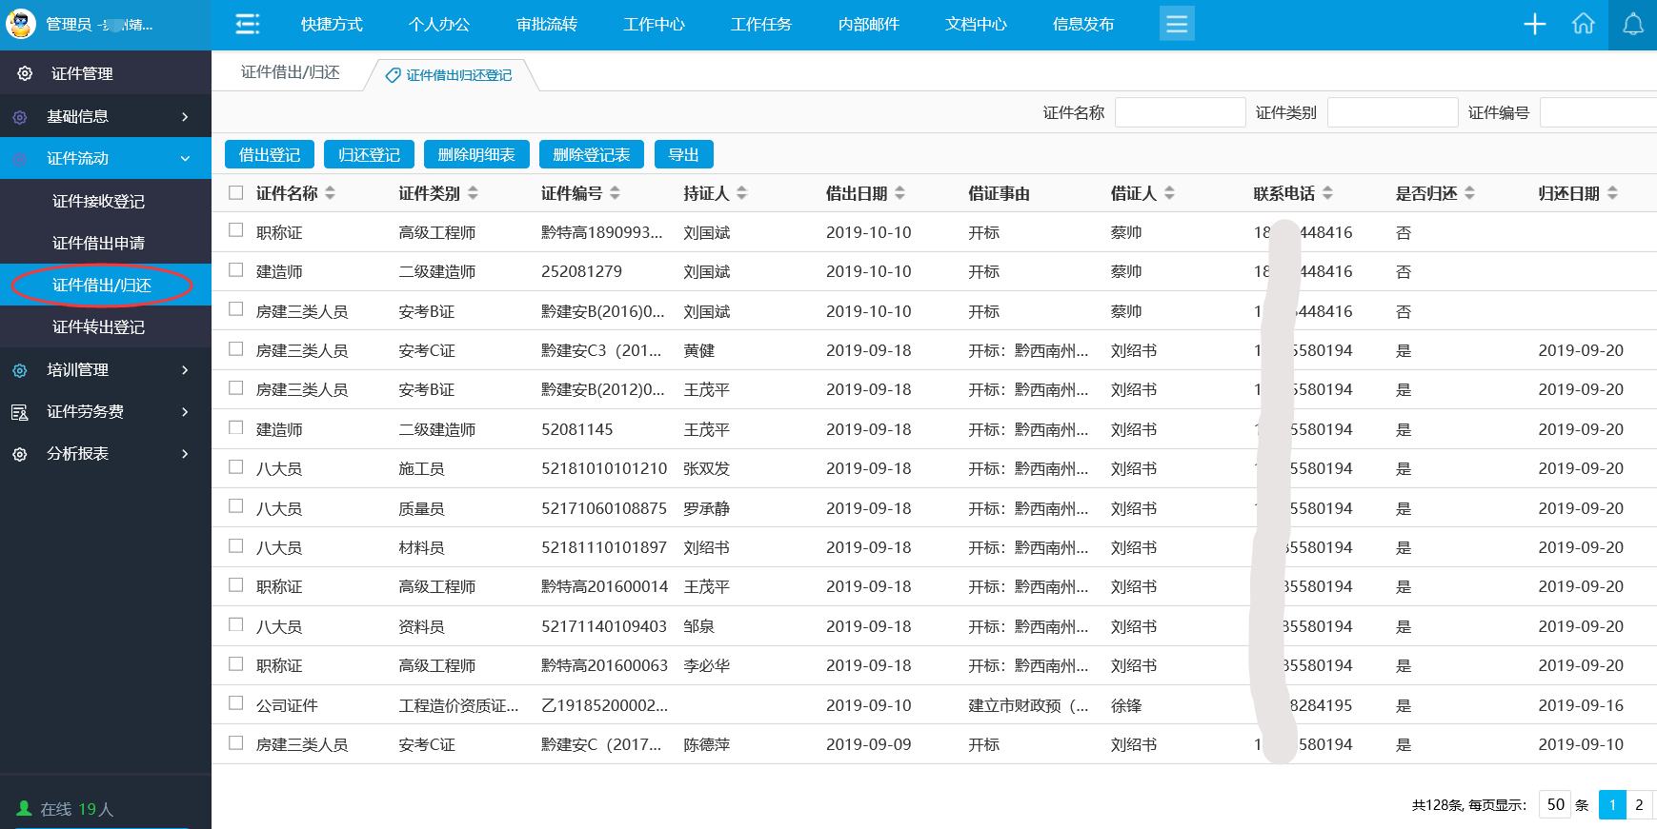
Task: Open the 工作中心 top menu
Action: (654, 25)
